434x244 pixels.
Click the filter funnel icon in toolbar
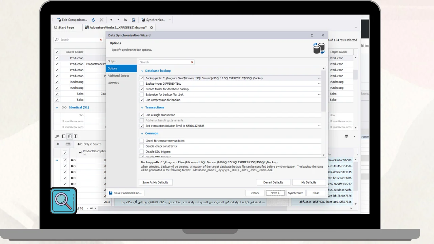coord(111,20)
